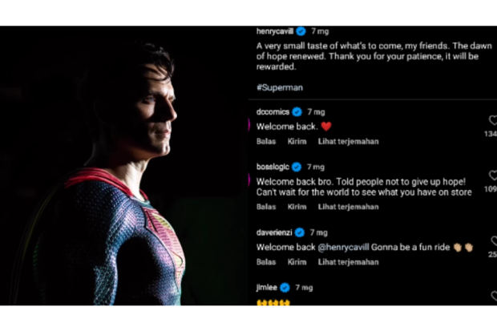Click Kirim under the bosslogic comment
Screen dimensions: 497x331
[x=297, y=207]
